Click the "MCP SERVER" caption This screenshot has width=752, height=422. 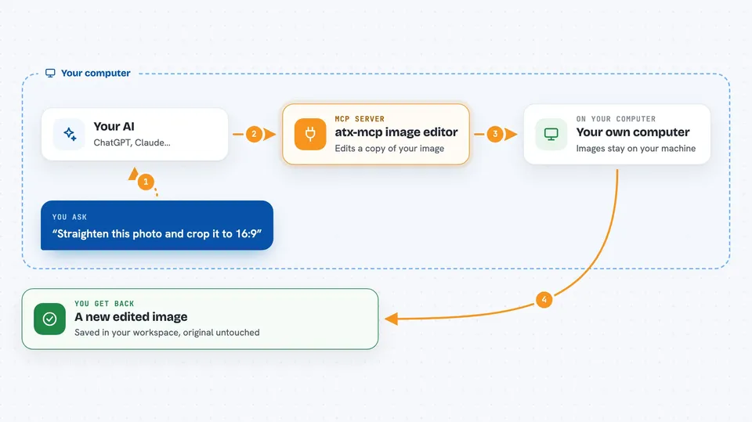pyautogui.click(x=360, y=119)
